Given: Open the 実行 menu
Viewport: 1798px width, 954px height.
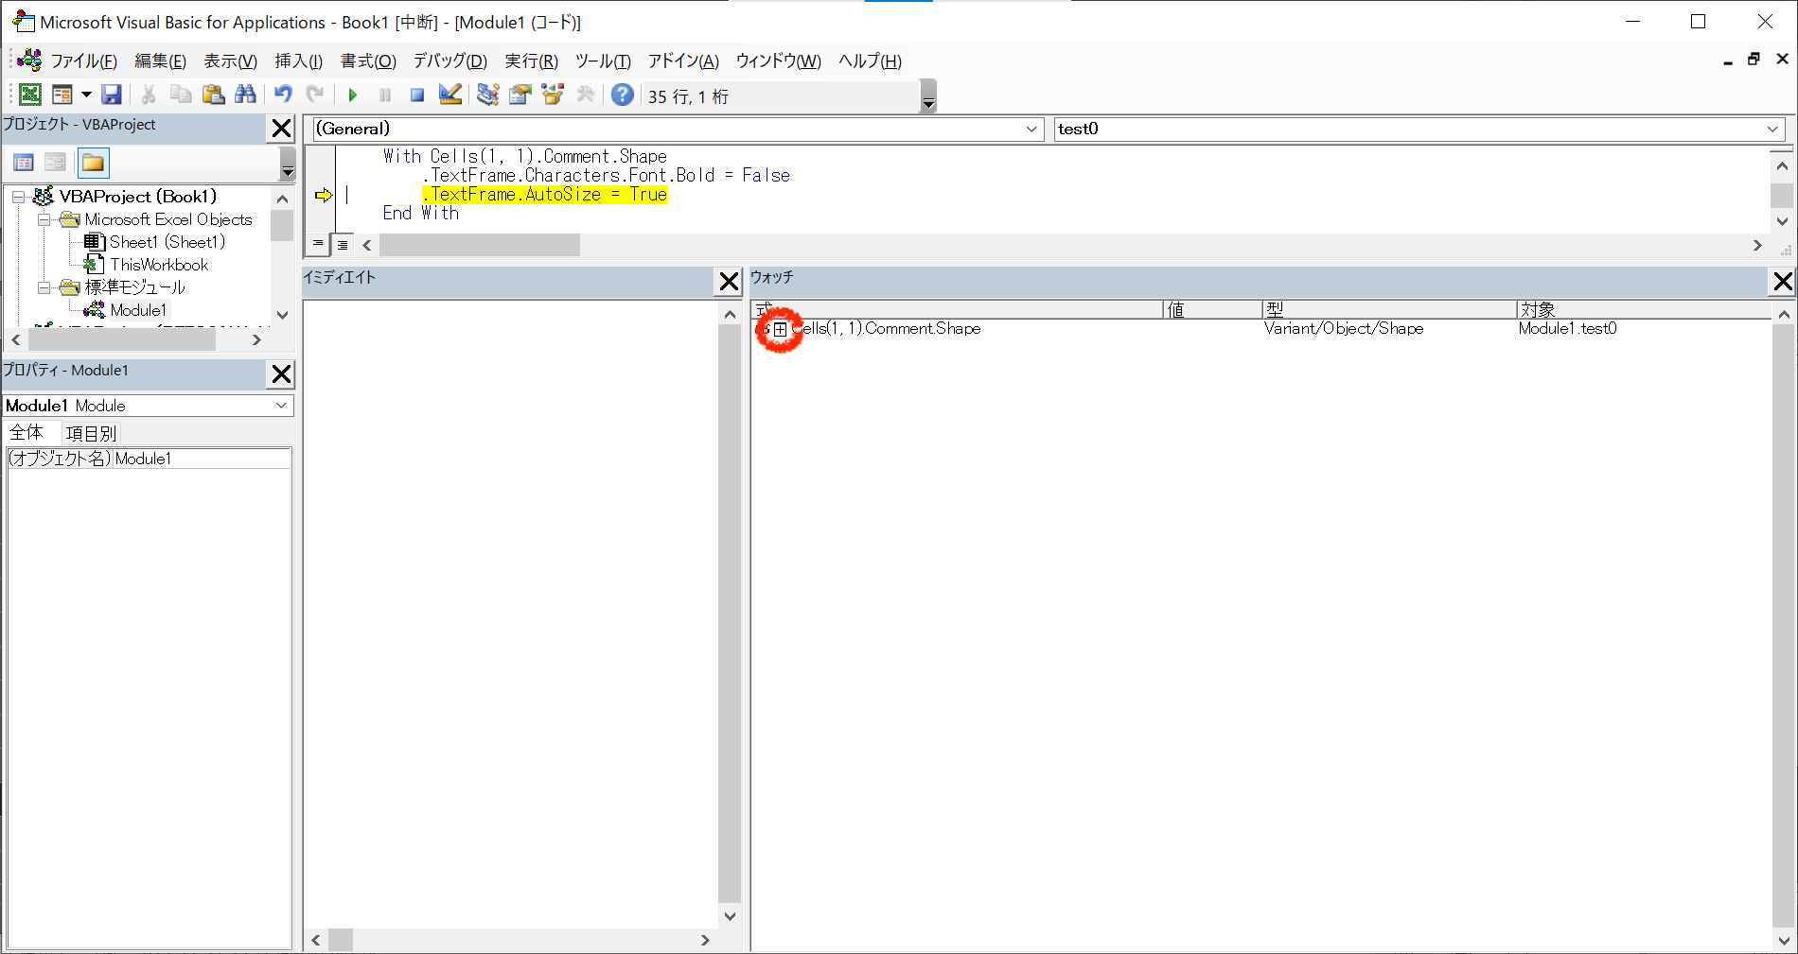Looking at the screenshot, I should coord(531,61).
